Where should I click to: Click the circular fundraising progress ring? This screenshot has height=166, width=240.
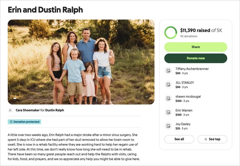click(171, 33)
